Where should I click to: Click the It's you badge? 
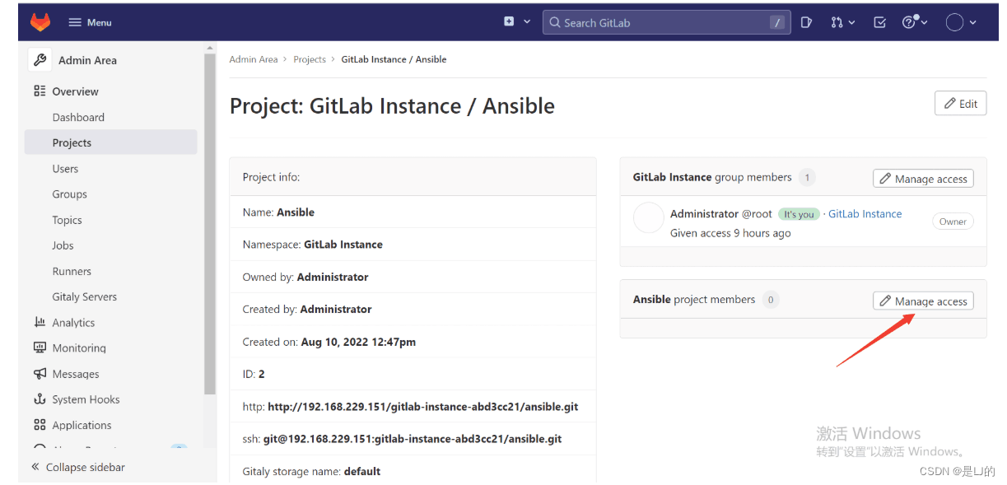click(x=799, y=214)
